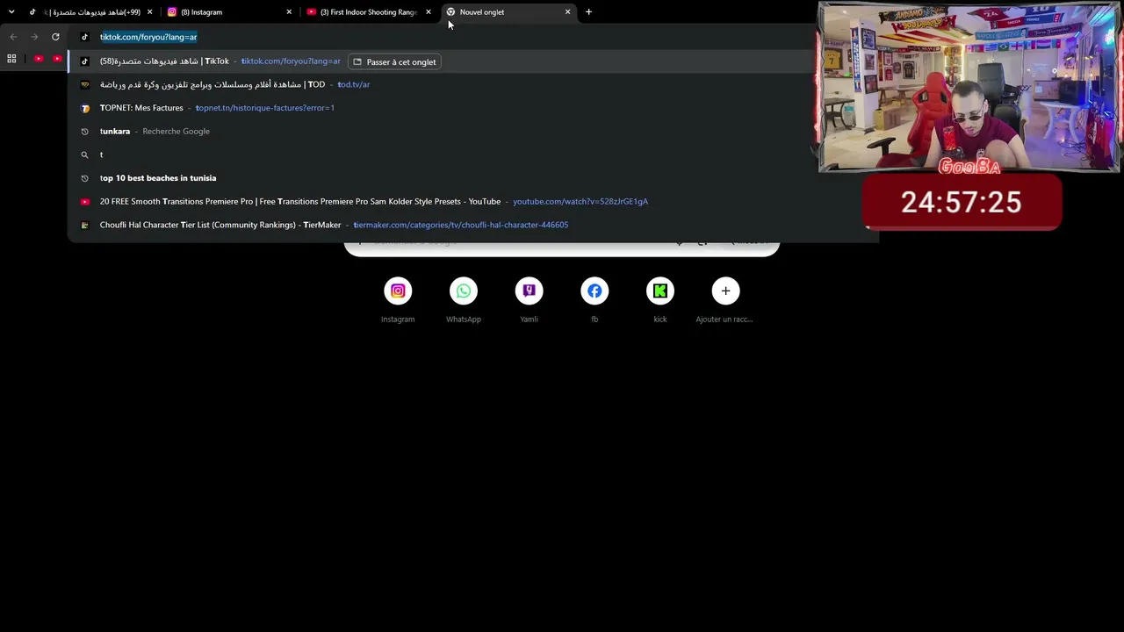The width and height of the screenshot is (1124, 632).
Task: Switch to the Instagram tab
Action: [228, 12]
